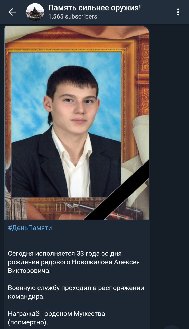Open the framed portrait photo fullscreen
189x329 pixels.
pyautogui.click(x=77, y=123)
